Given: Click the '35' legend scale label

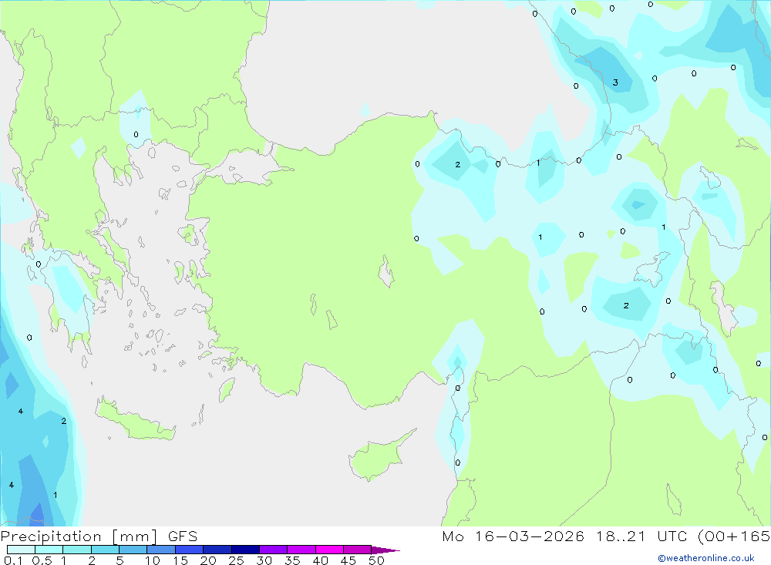Looking at the screenshot, I should pos(292,560).
